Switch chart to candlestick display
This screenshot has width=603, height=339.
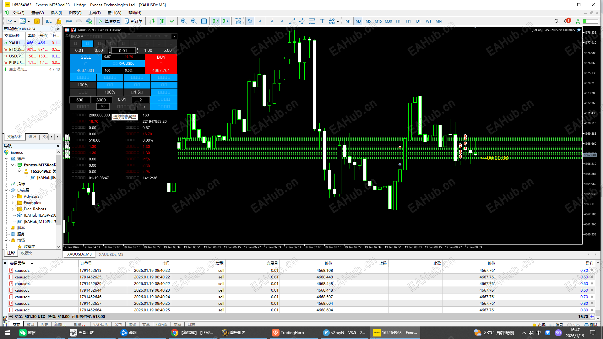click(162, 21)
